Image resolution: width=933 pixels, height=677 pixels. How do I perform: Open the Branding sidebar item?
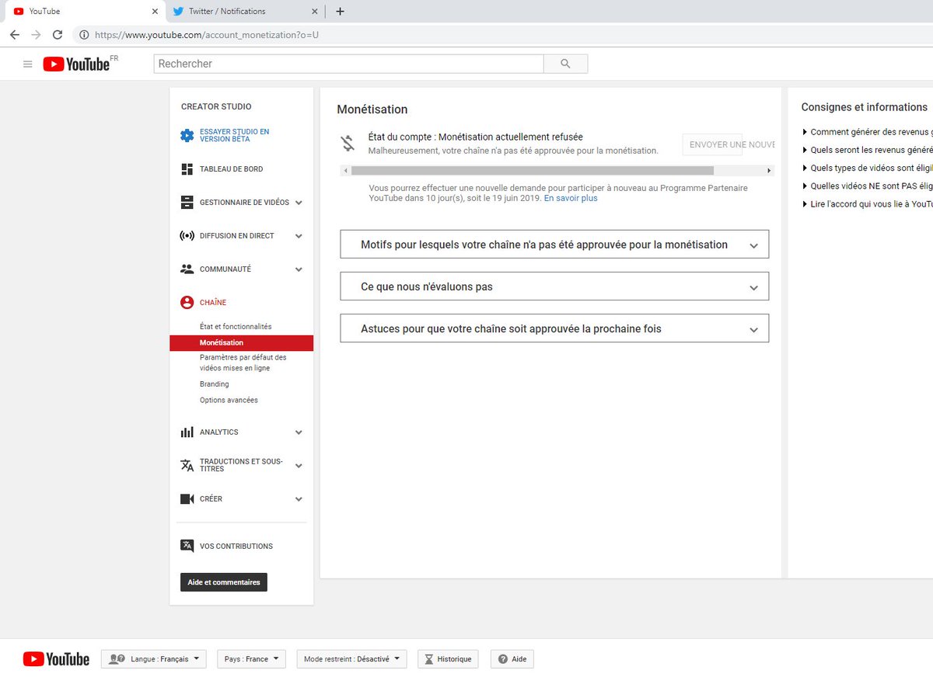tap(215, 384)
